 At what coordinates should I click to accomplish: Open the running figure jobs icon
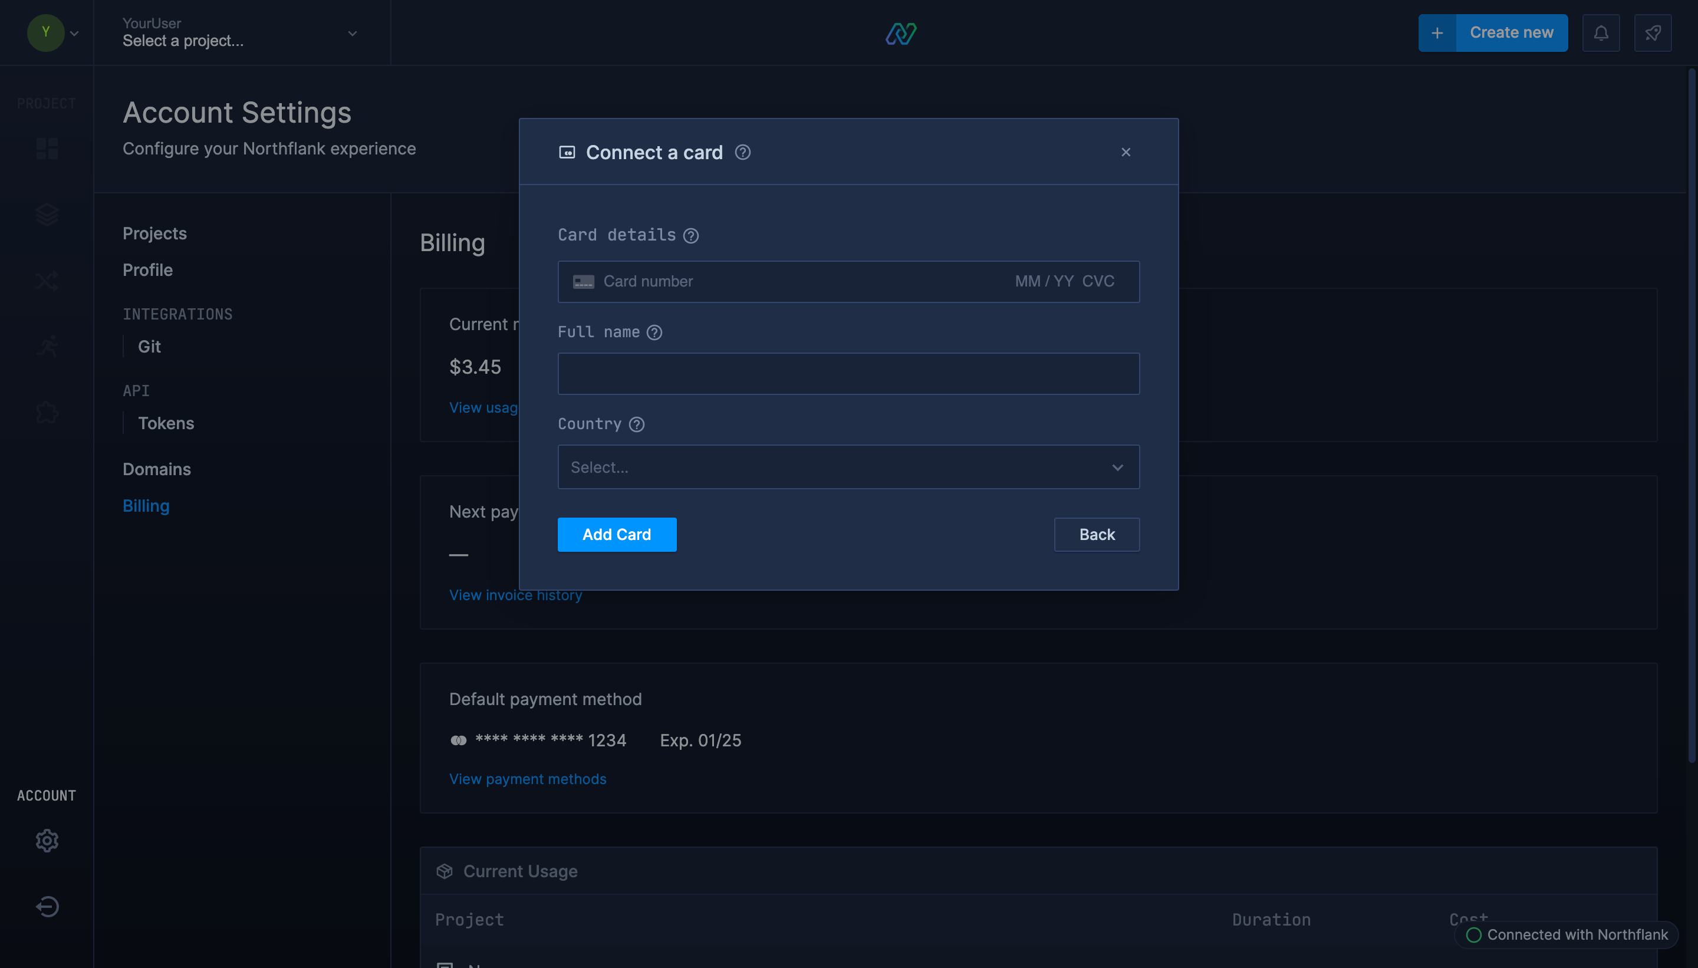coord(47,347)
